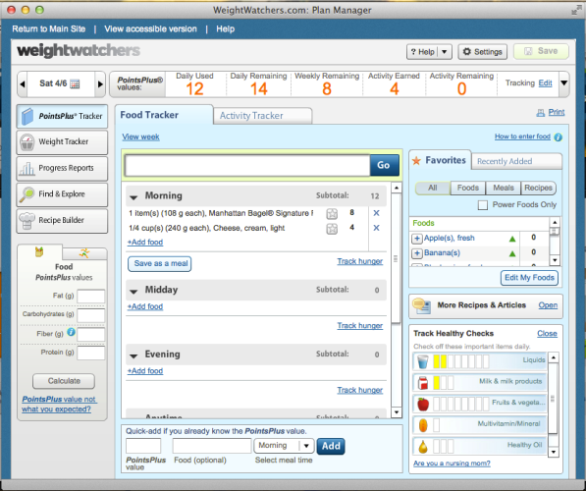Open the Recipe Builder sidebar item
The width and height of the screenshot is (586, 491).
point(62,221)
